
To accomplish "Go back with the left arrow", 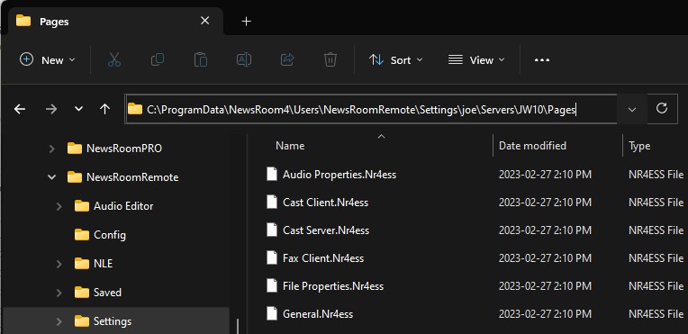I will (19, 109).
